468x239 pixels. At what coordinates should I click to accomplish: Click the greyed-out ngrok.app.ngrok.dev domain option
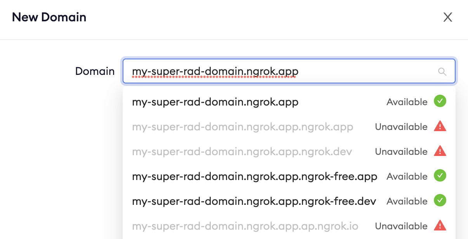(242, 152)
